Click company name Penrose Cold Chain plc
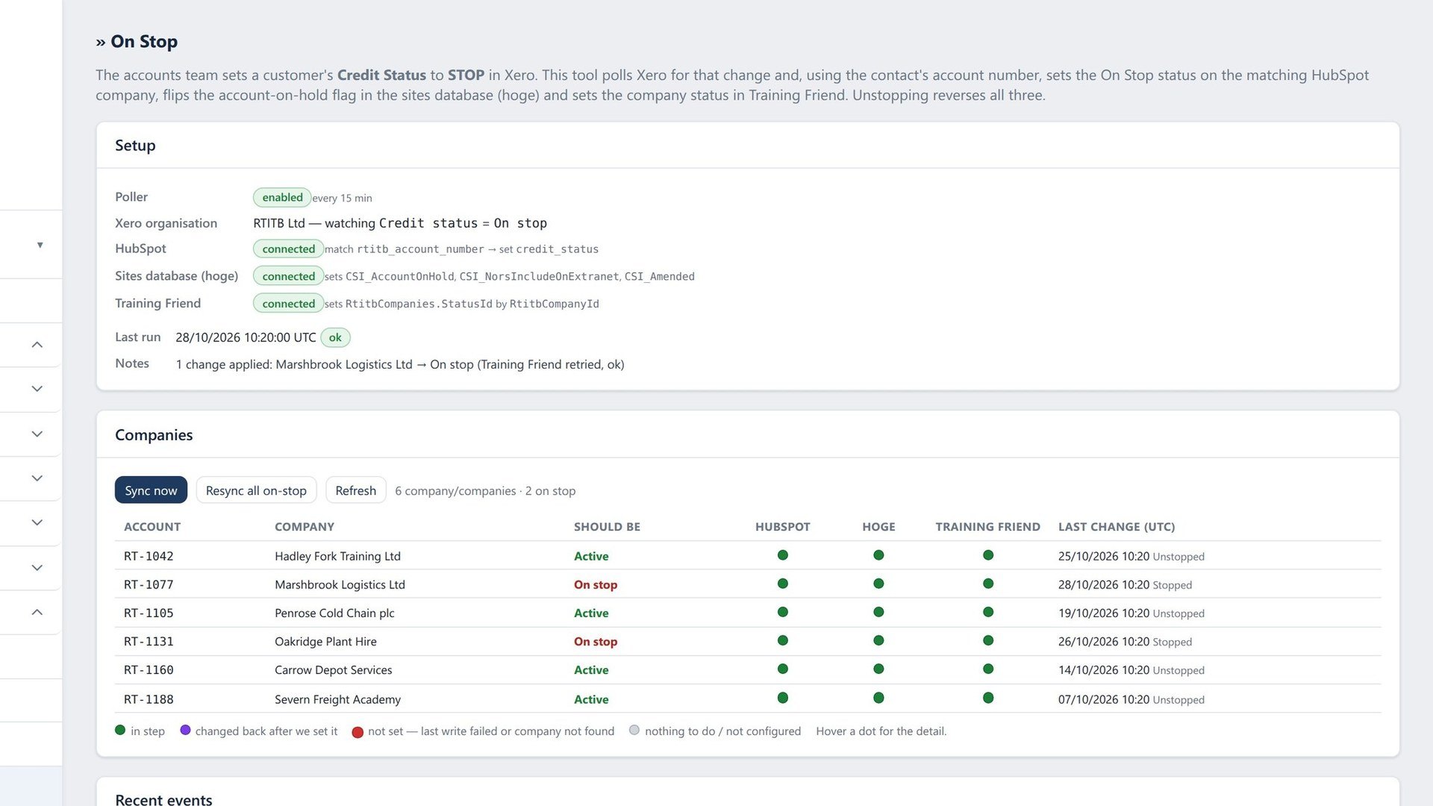 pos(334,613)
